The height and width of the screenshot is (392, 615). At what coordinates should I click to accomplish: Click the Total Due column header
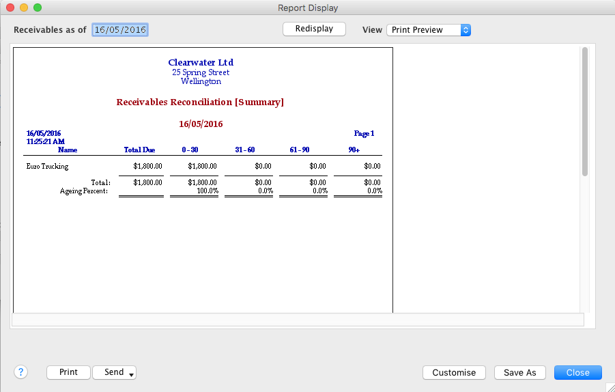(x=139, y=150)
